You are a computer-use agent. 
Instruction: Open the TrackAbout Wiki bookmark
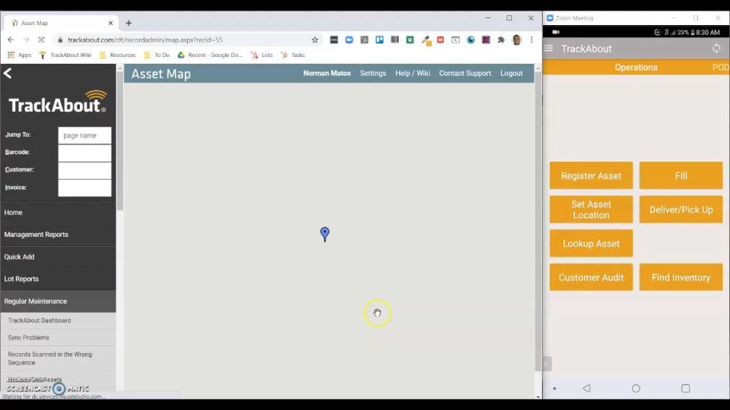pos(65,55)
